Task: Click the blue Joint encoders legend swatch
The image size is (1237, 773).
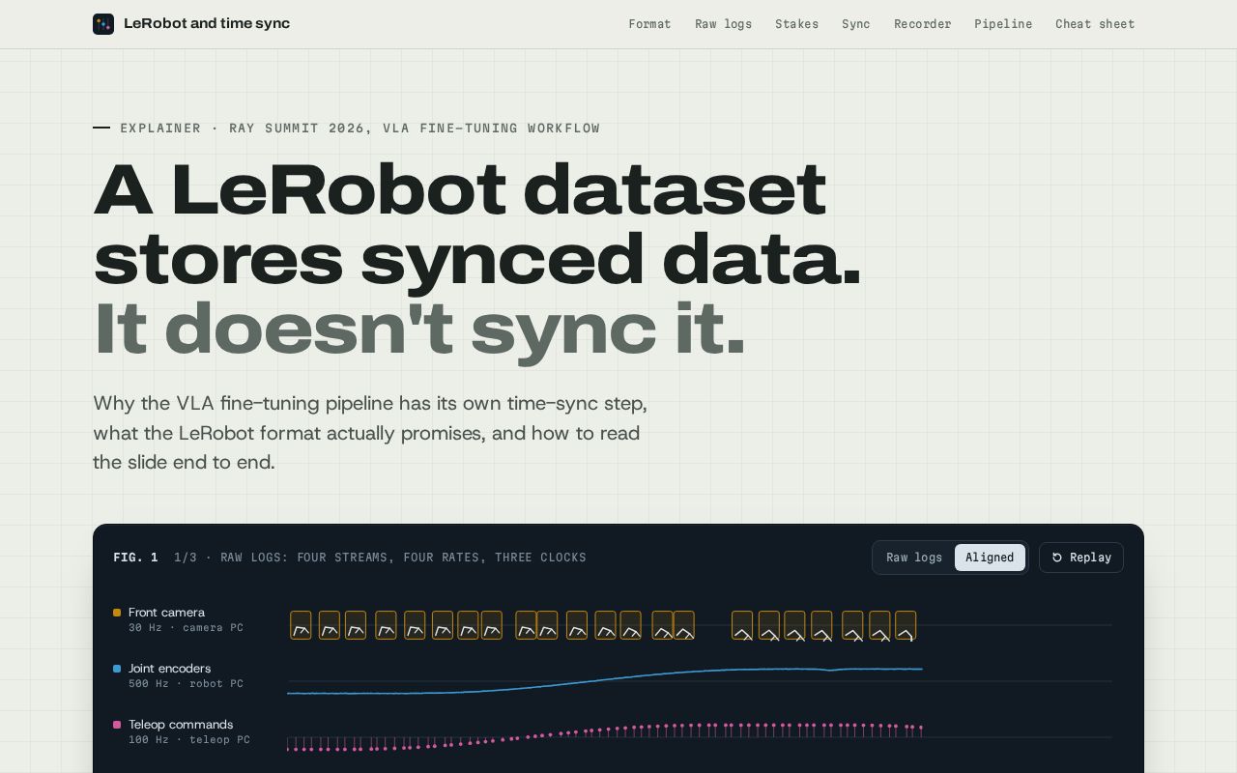Action: coord(117,669)
